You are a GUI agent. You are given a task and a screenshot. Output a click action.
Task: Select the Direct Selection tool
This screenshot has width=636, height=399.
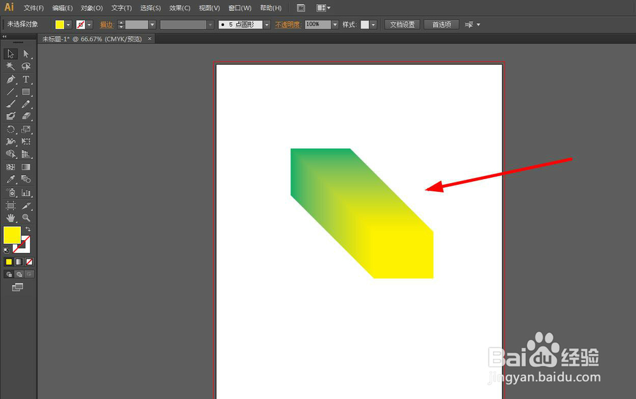pos(26,54)
